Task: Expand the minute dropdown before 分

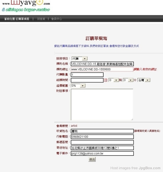Action: coord(128,80)
